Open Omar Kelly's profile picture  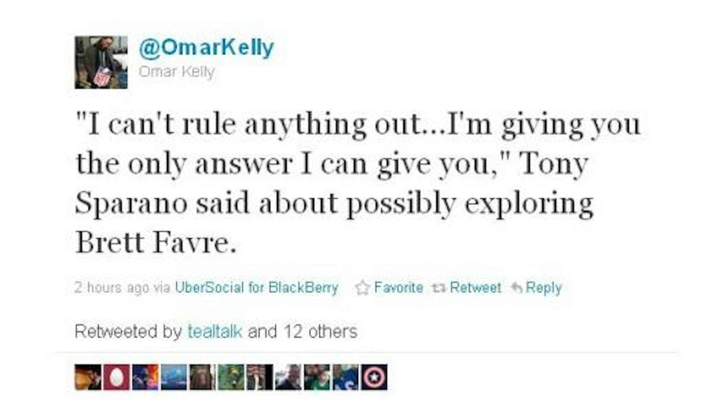101,62
